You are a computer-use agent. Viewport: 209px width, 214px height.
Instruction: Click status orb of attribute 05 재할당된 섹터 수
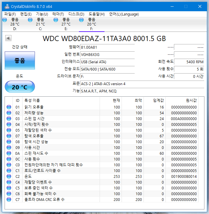coord(9,130)
